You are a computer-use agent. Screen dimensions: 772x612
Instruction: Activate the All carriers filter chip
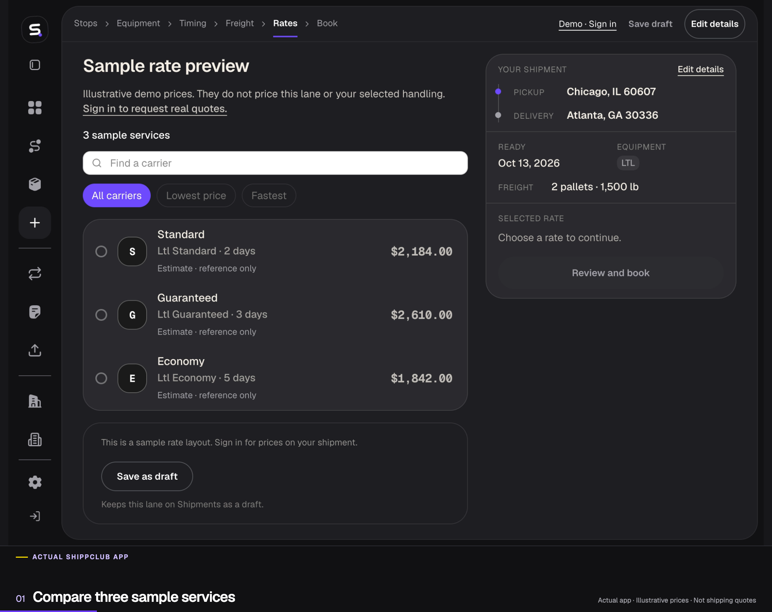click(x=116, y=196)
